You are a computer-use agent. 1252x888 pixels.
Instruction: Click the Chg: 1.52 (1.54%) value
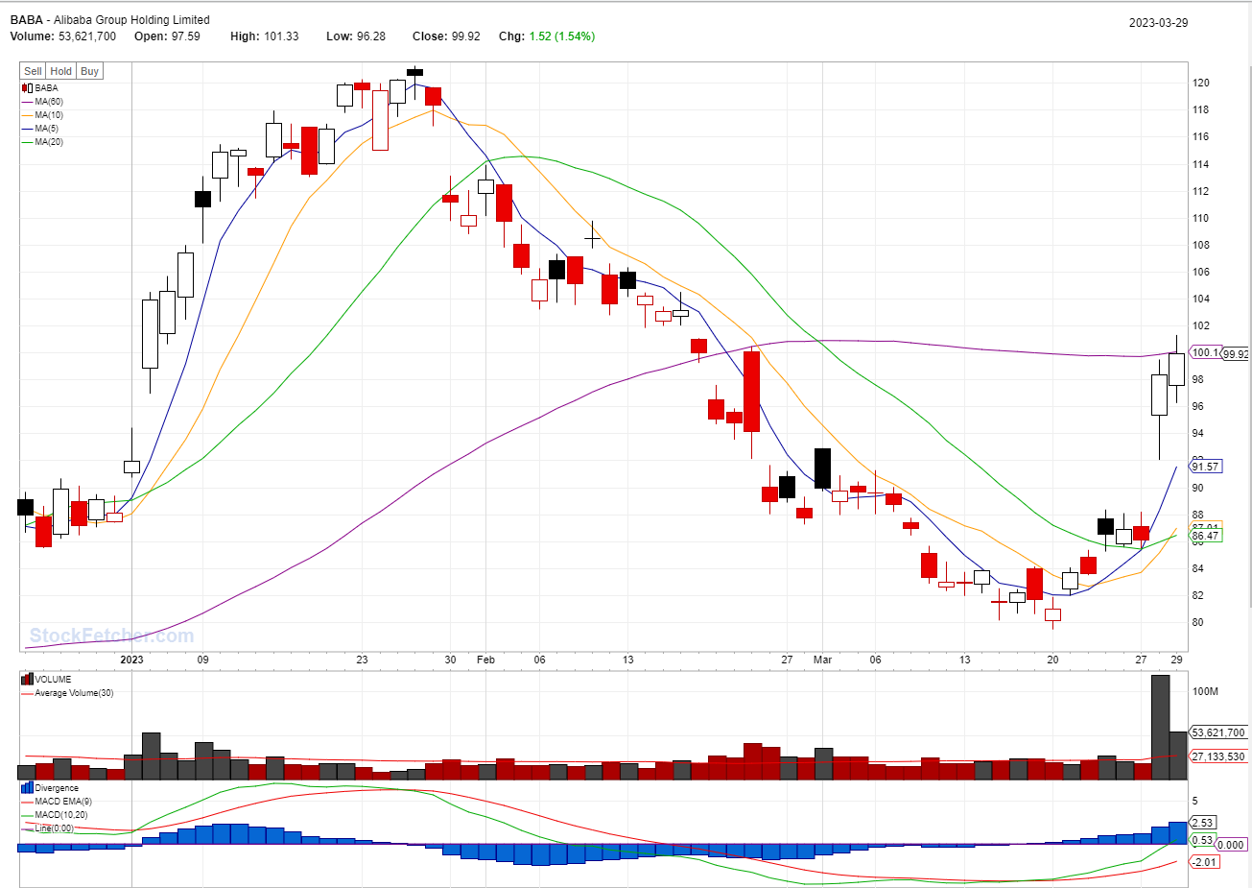[547, 36]
